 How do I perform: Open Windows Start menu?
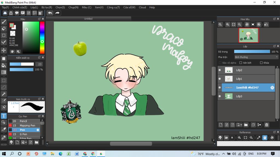point(4,154)
